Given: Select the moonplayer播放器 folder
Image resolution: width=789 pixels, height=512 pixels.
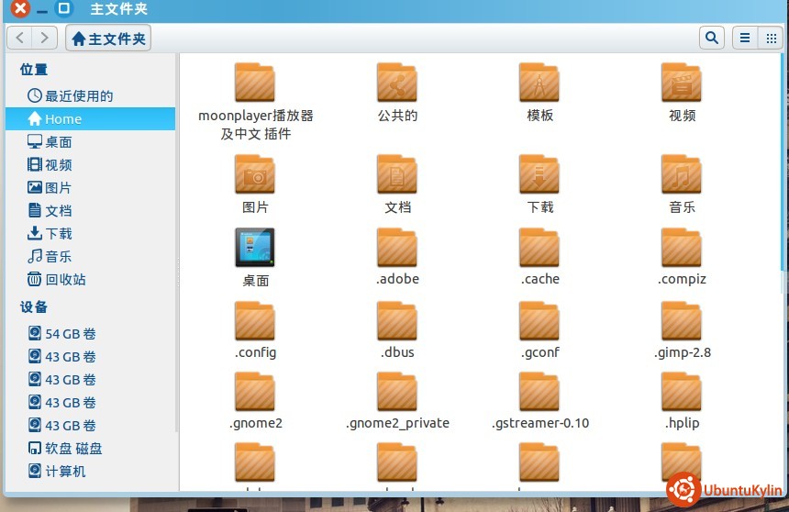Looking at the screenshot, I should pyautogui.click(x=255, y=84).
